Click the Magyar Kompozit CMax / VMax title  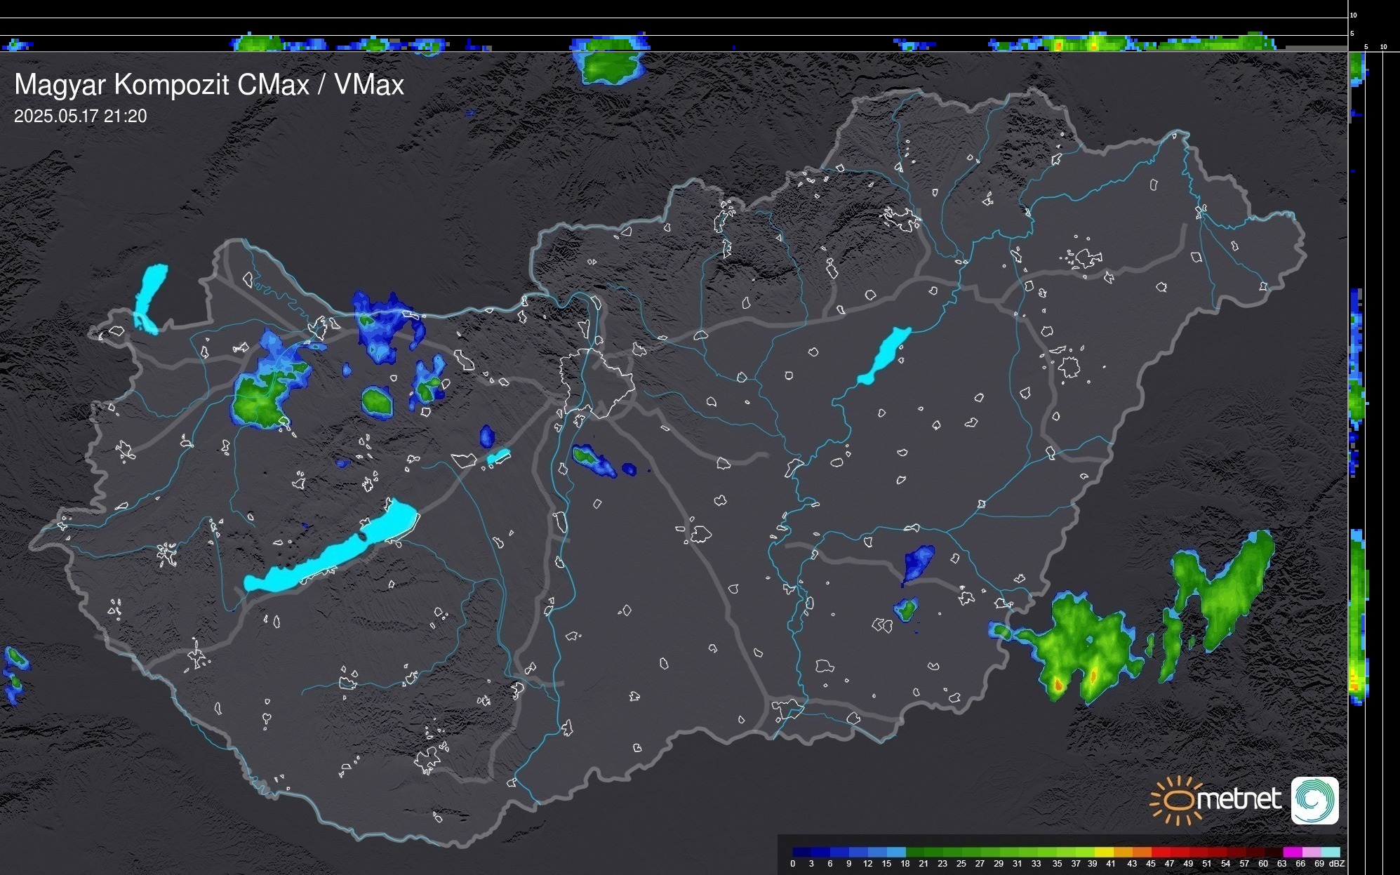[209, 84]
